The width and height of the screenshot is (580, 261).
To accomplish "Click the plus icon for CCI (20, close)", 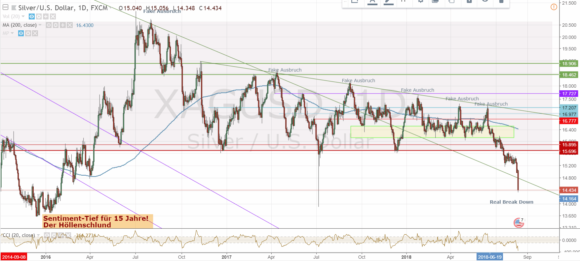I will click(61, 235).
